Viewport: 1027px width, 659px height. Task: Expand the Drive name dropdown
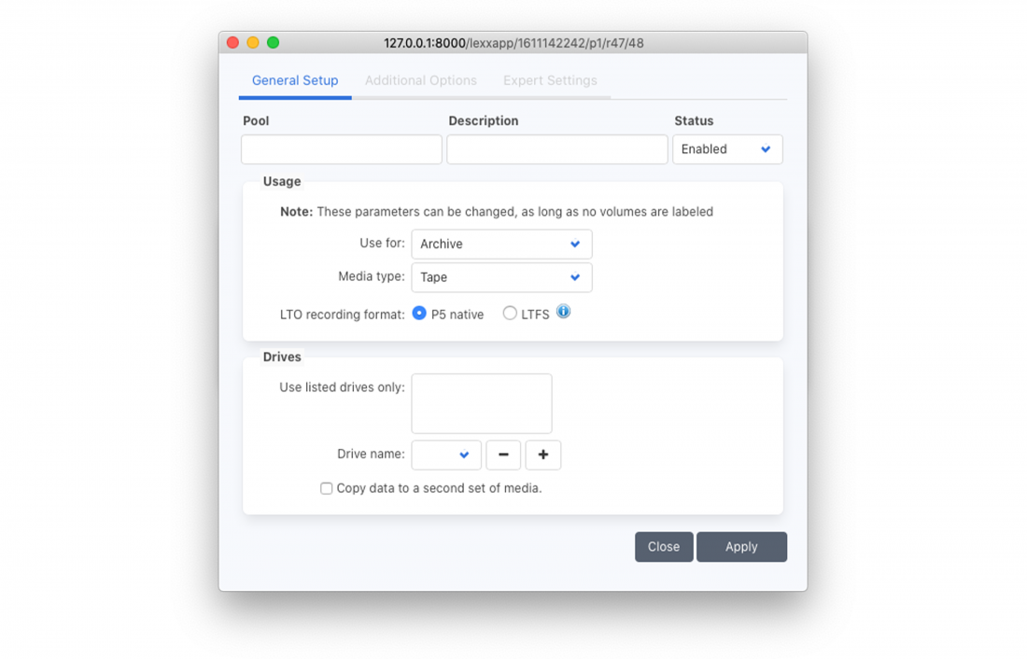tap(446, 455)
